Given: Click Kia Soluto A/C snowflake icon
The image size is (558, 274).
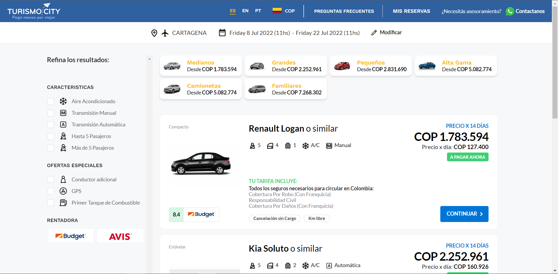Looking at the screenshot, I should pyautogui.click(x=305, y=266).
